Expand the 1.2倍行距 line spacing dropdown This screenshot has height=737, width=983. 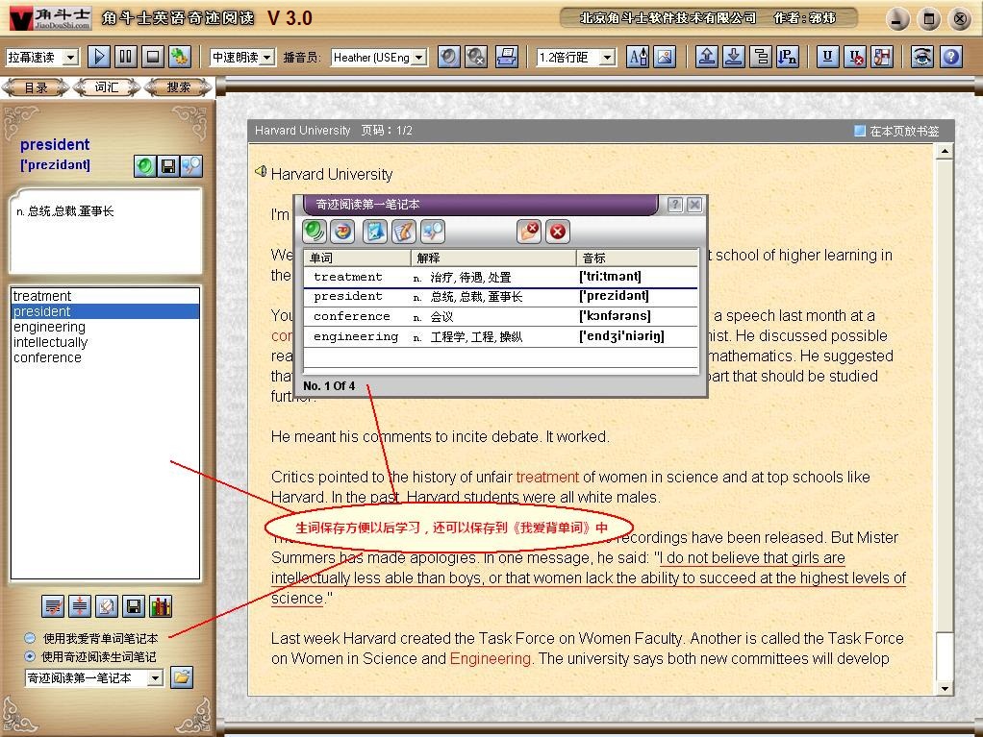[x=606, y=58]
